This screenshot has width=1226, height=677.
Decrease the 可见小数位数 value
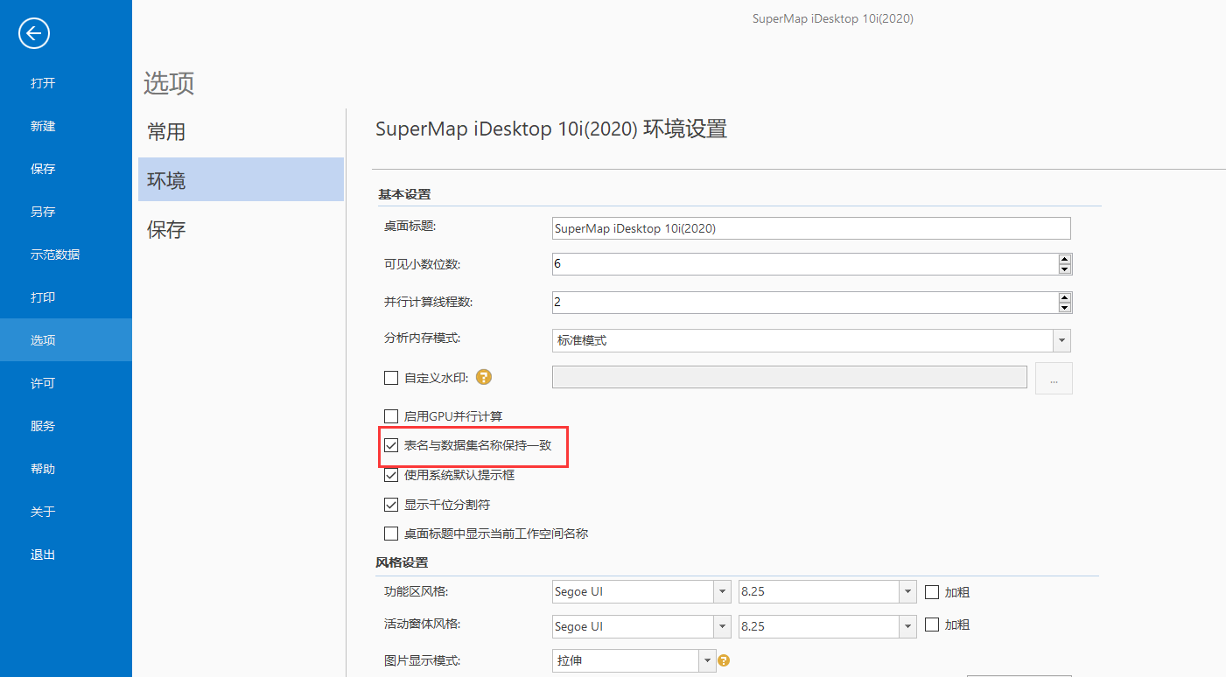[1064, 269]
